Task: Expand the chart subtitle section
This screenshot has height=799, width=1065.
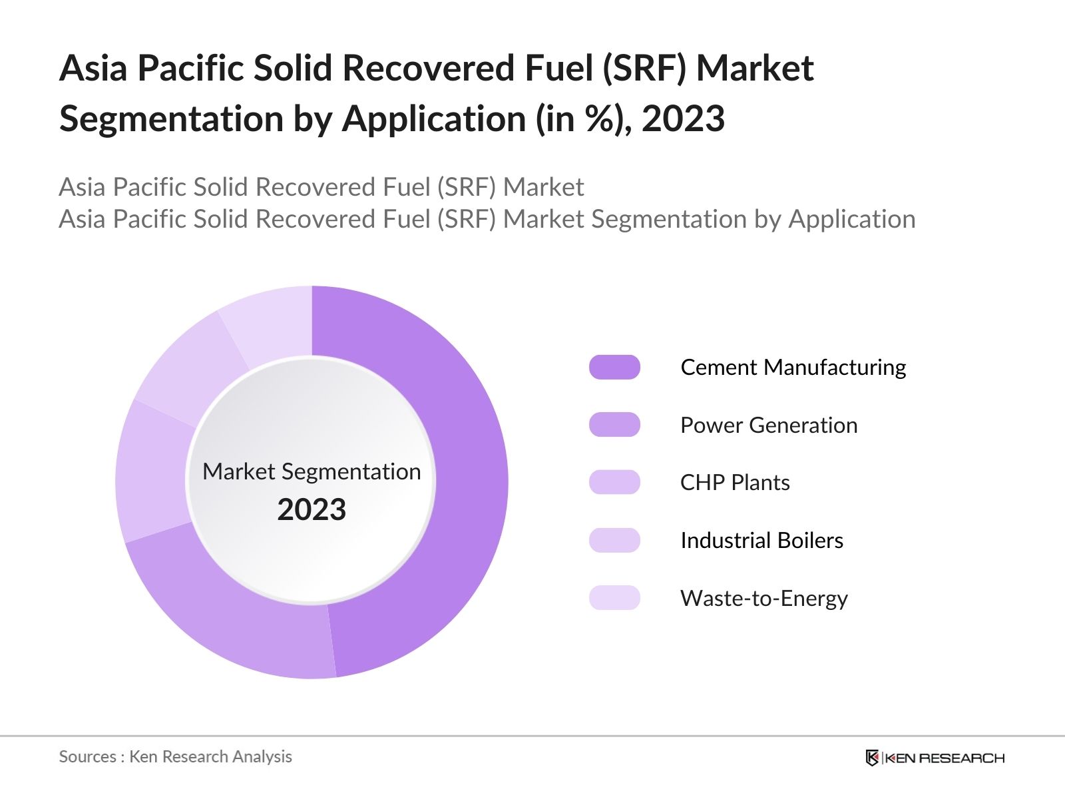Action: (x=489, y=203)
